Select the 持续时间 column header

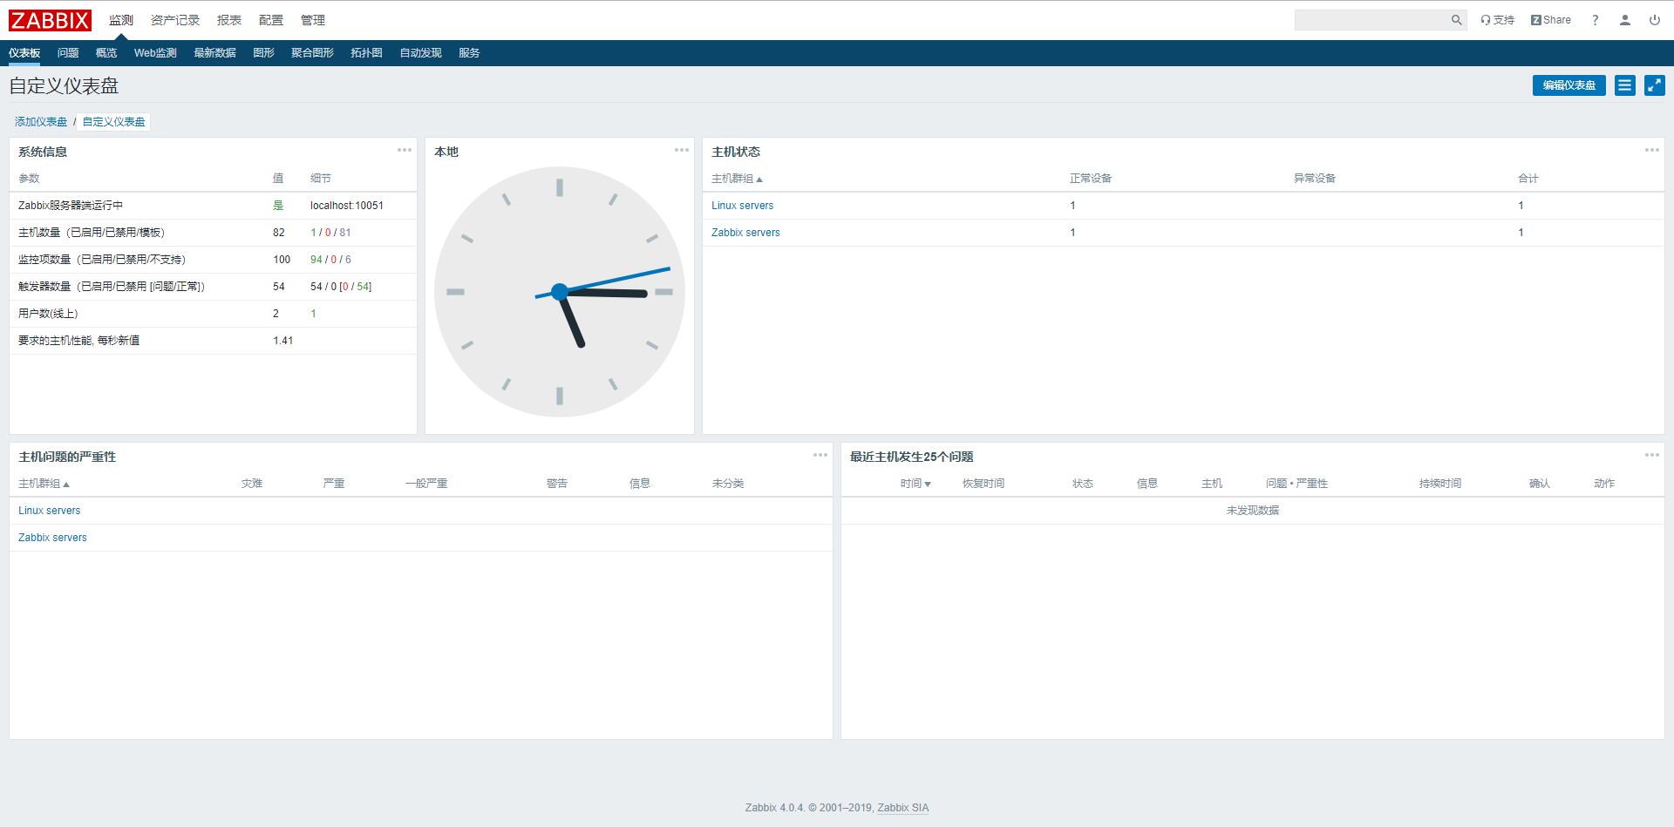pyautogui.click(x=1440, y=484)
